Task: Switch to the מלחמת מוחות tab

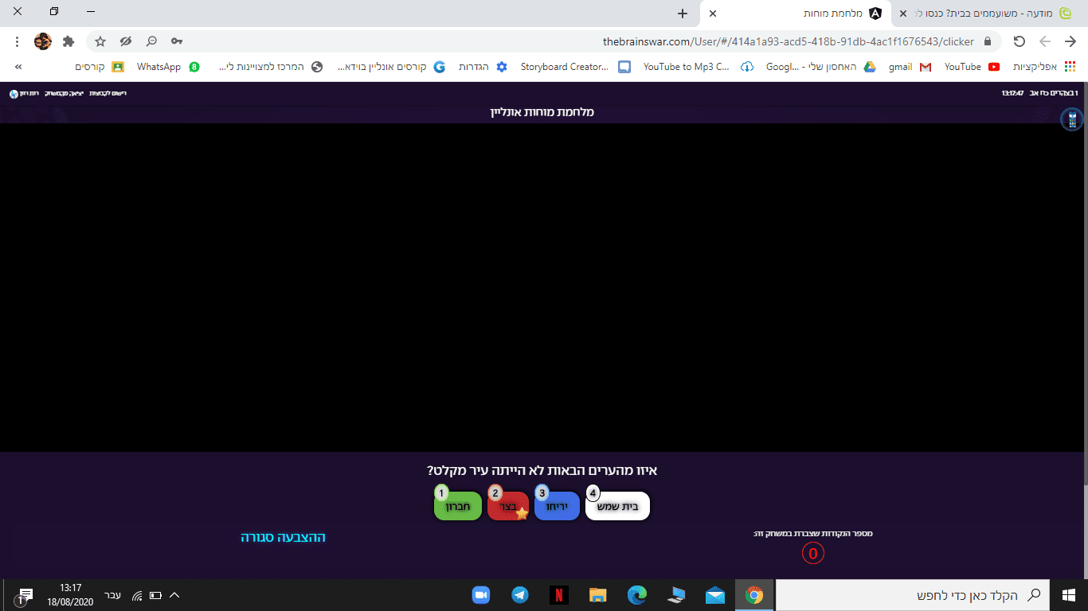Action: point(796,14)
